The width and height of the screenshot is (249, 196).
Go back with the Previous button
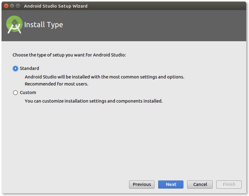[x=142, y=184]
